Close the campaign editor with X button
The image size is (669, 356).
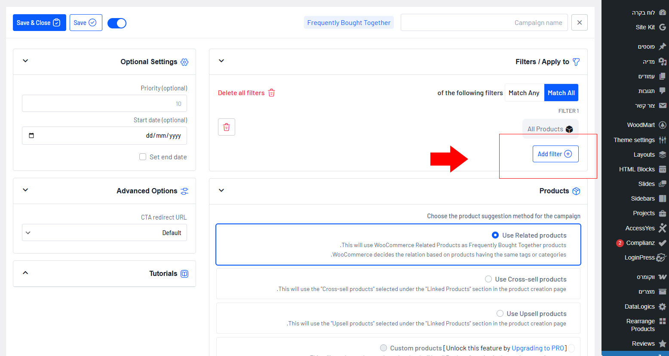(x=579, y=22)
